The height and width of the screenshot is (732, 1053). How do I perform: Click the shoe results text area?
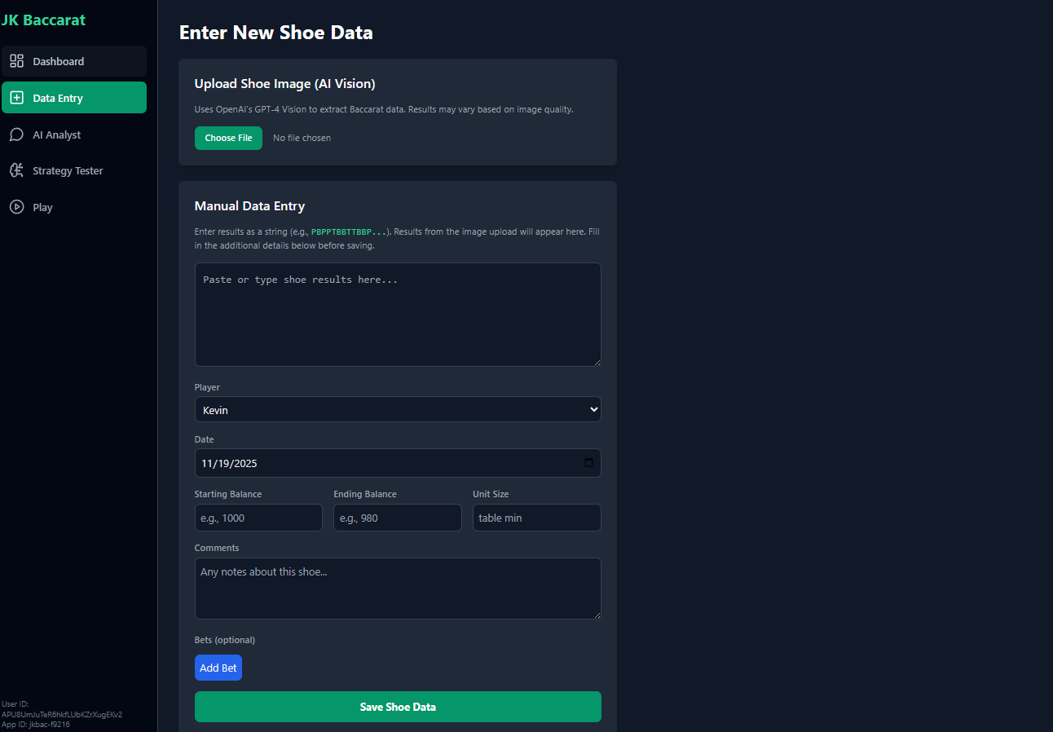(x=398, y=314)
